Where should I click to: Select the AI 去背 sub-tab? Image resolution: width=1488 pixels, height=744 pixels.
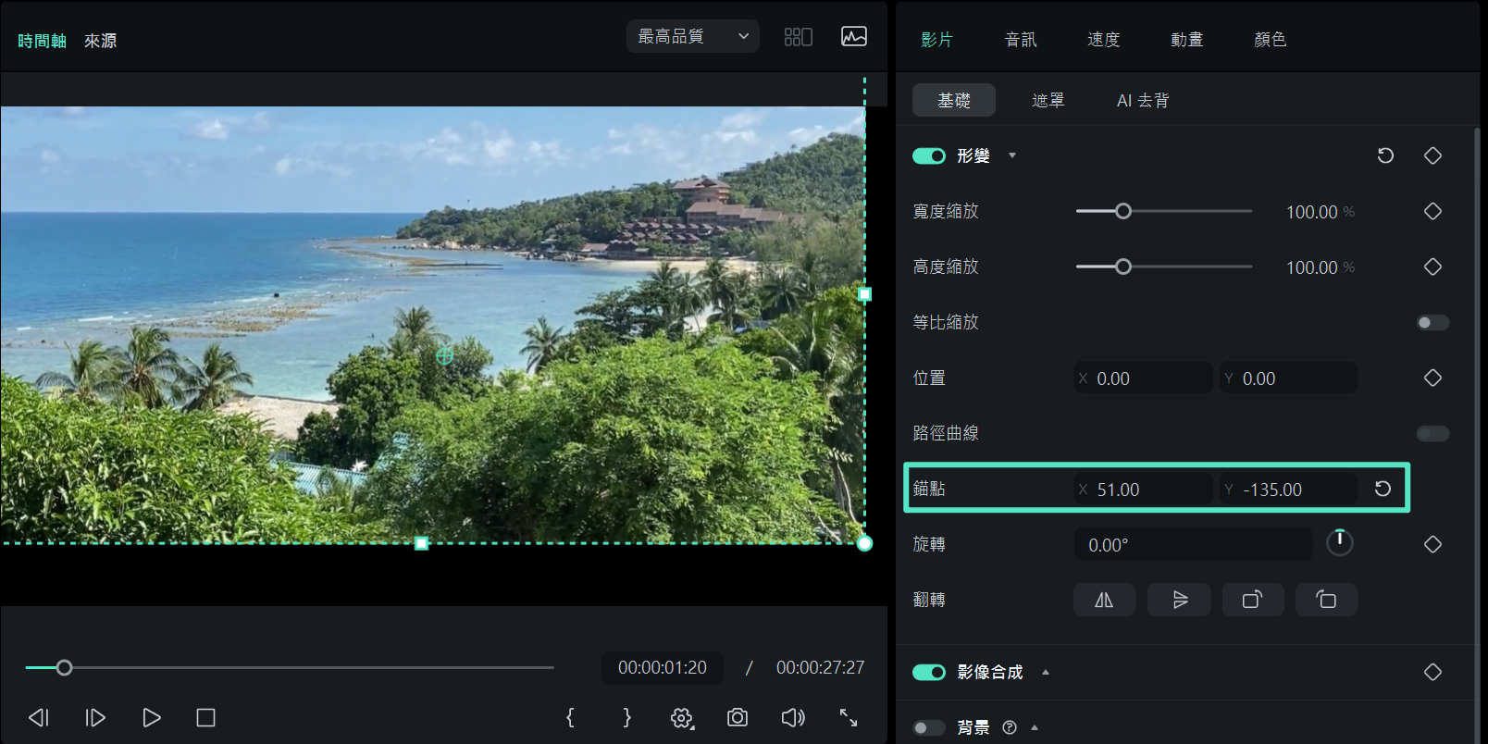pos(1142,100)
